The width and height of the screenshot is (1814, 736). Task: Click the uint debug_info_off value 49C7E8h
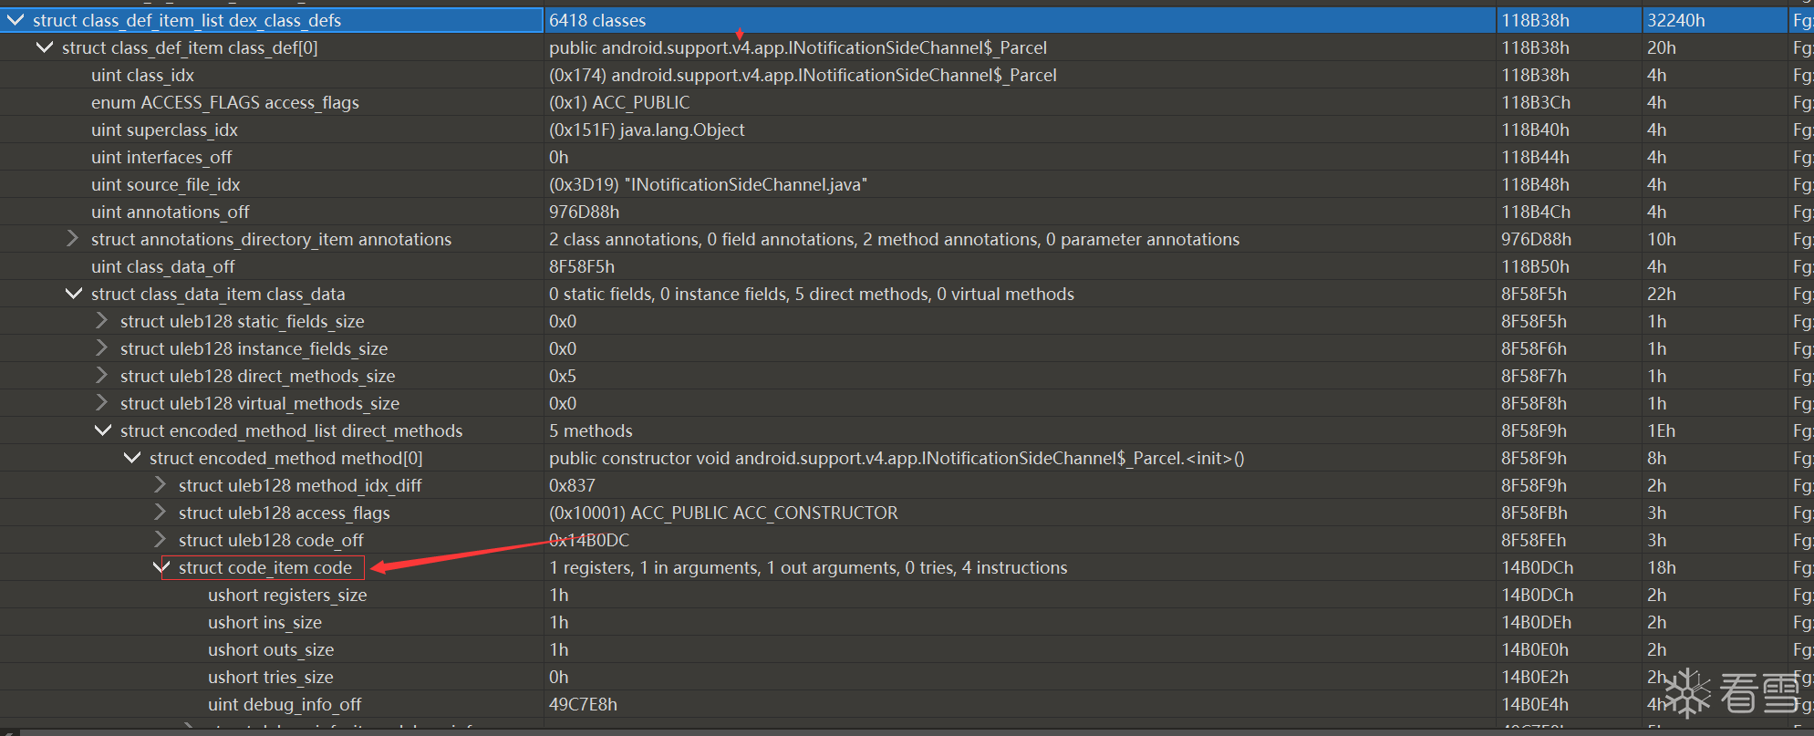pyautogui.click(x=583, y=704)
